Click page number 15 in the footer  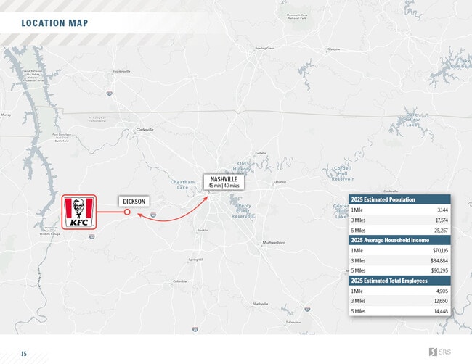coord(23,353)
